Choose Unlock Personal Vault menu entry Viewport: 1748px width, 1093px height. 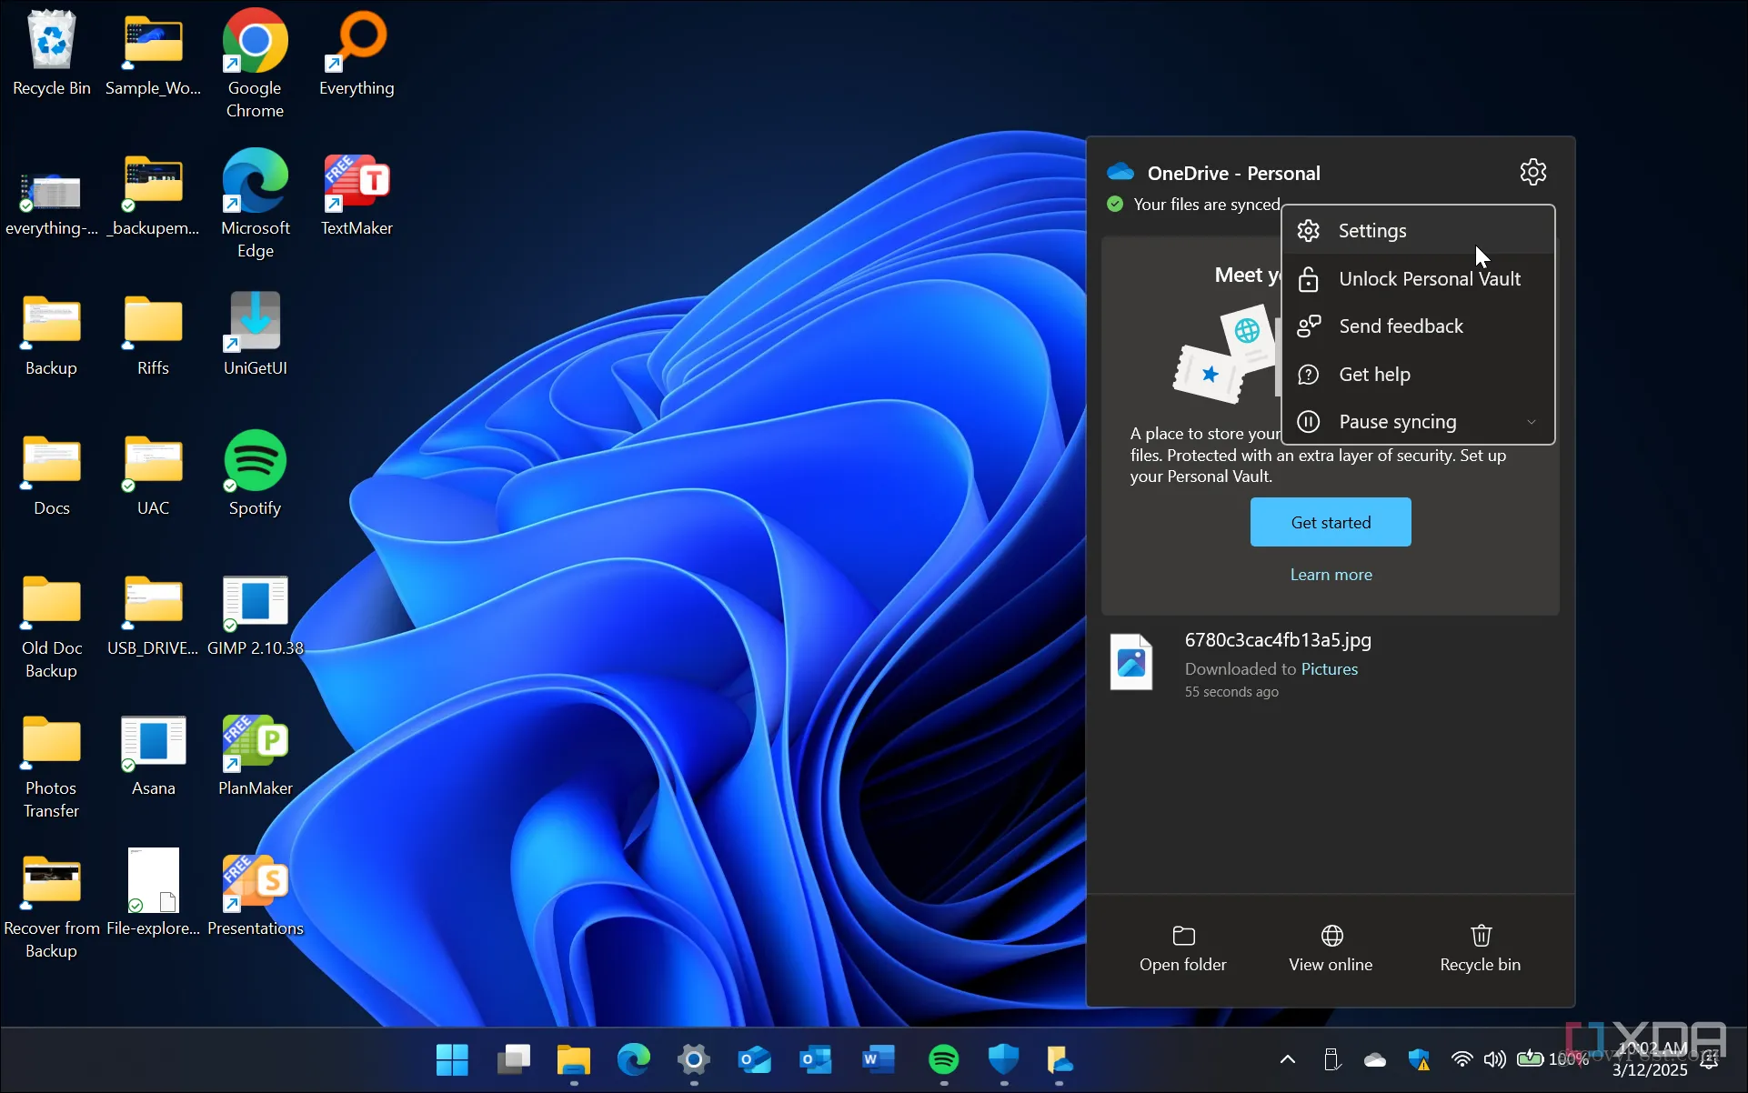coord(1429,279)
